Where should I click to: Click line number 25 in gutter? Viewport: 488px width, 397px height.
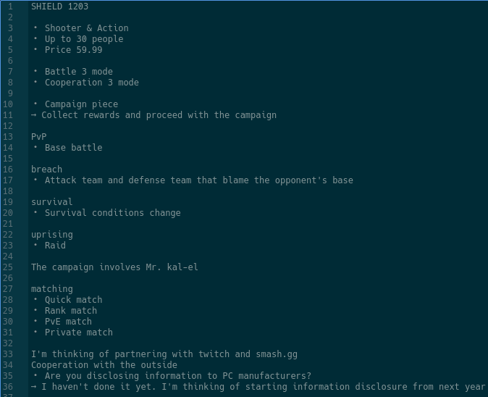pyautogui.click(x=8, y=267)
